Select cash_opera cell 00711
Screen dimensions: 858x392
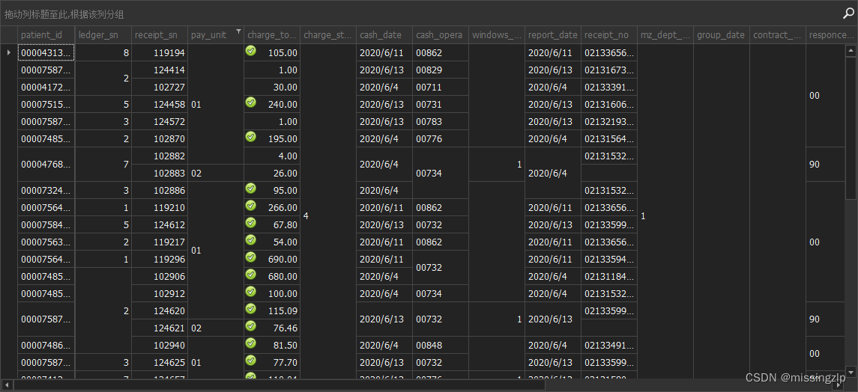(441, 87)
